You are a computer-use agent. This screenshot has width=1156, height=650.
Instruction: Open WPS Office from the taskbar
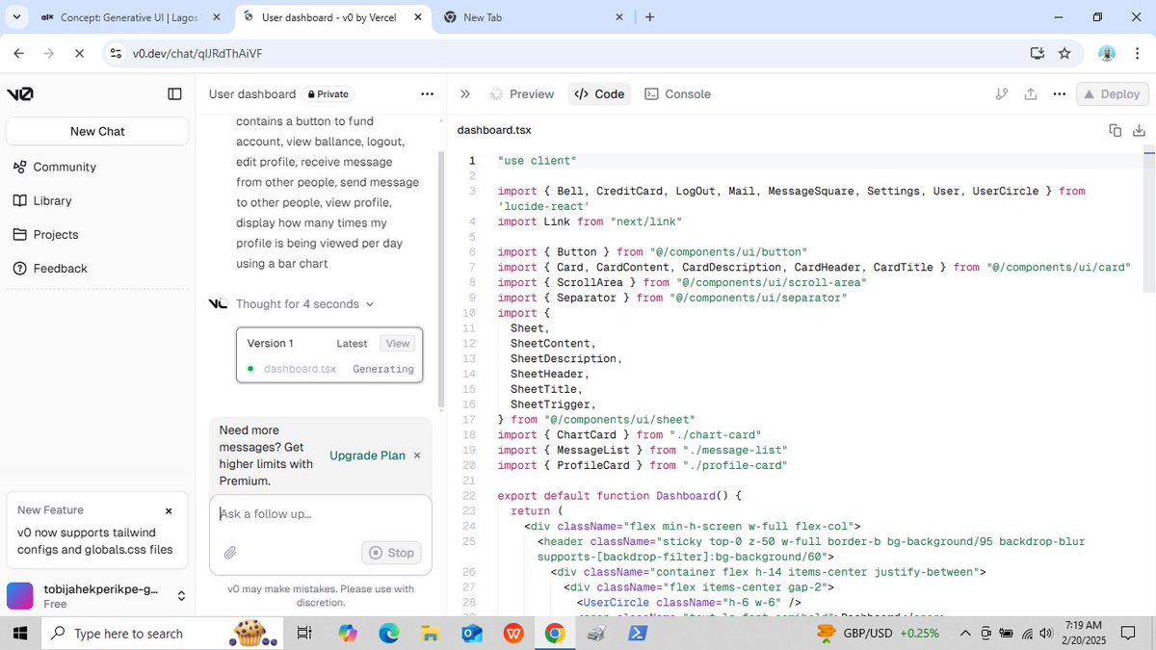(x=513, y=633)
